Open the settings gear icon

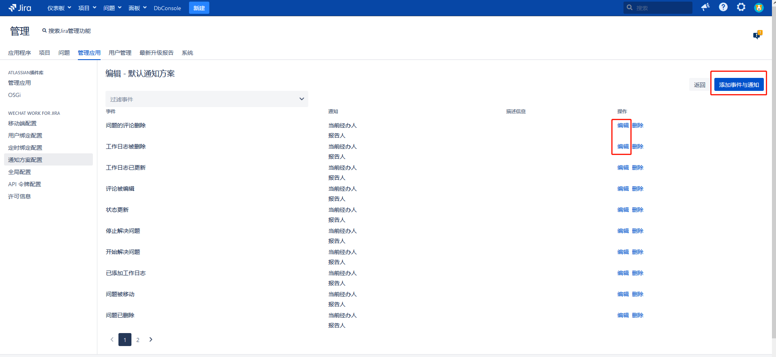point(741,7)
